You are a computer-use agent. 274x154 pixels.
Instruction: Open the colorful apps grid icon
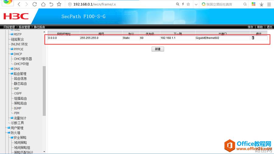(253, 4)
